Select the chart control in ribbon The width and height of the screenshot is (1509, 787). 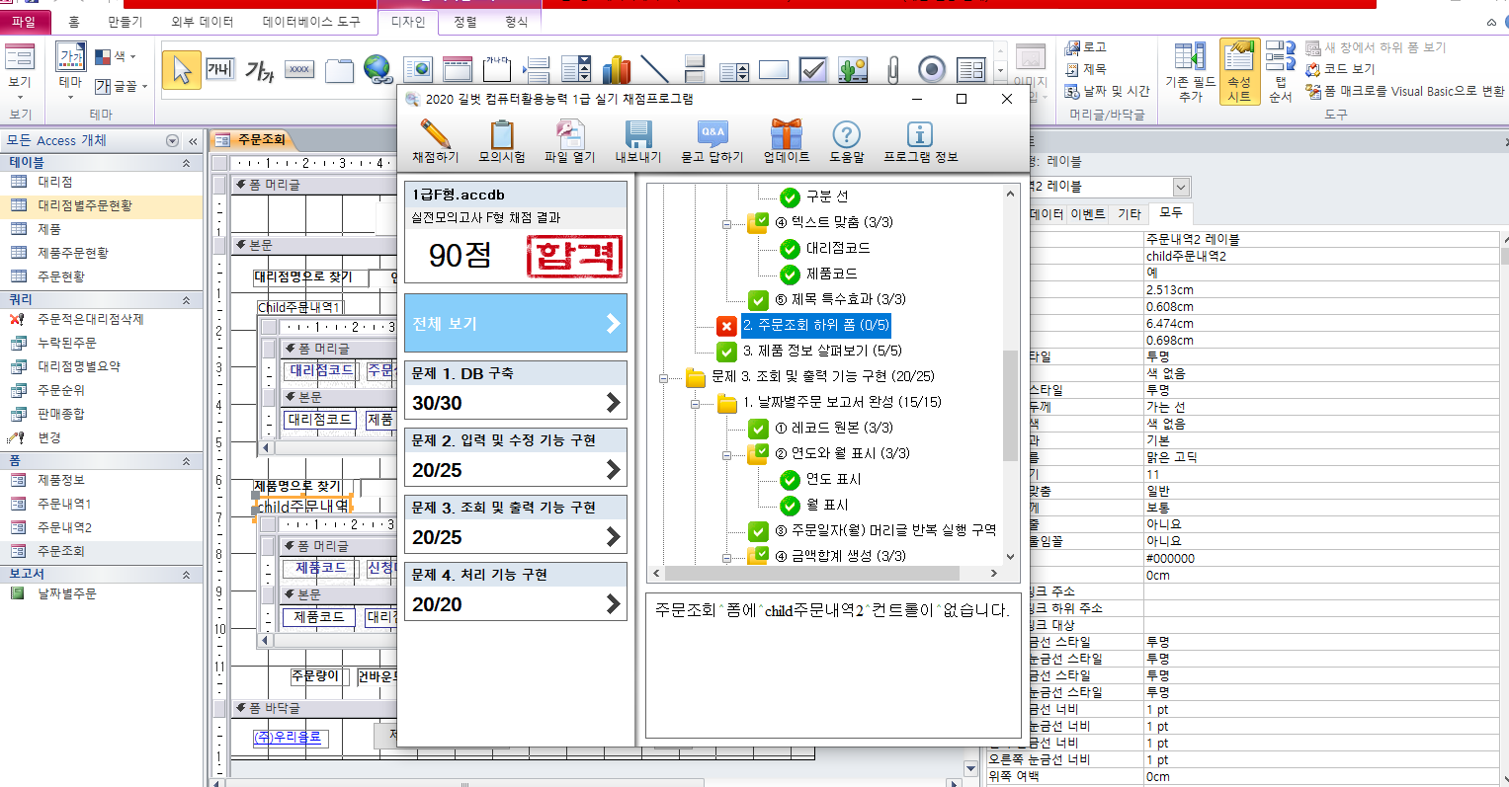click(x=616, y=69)
